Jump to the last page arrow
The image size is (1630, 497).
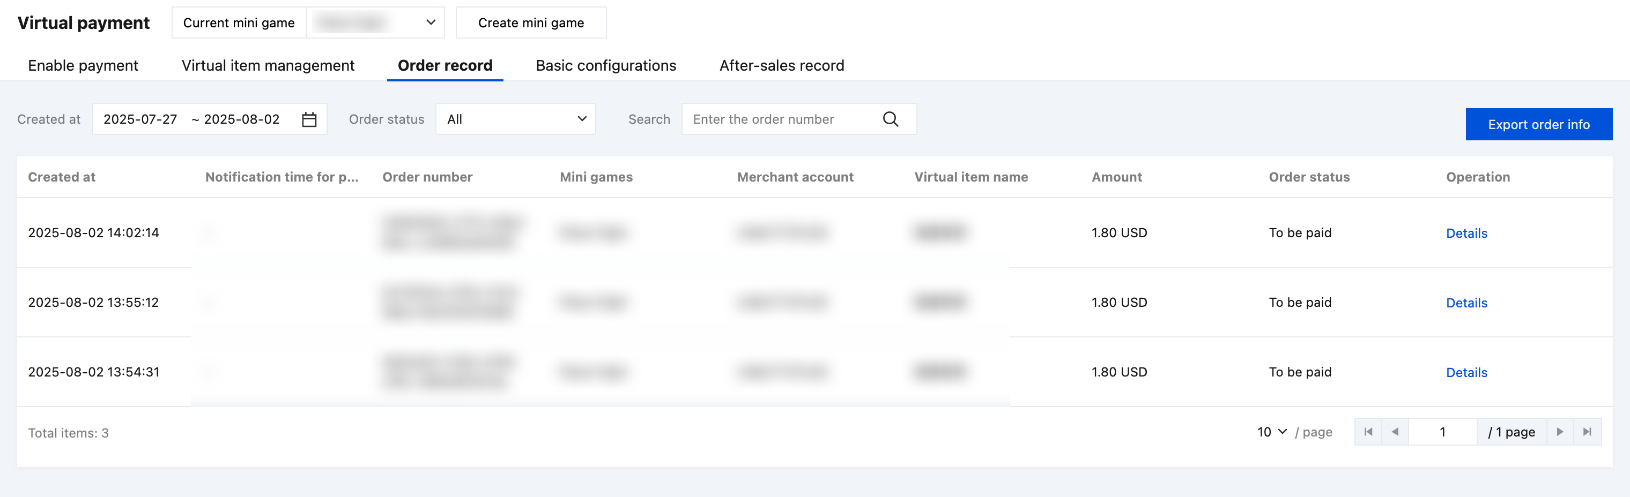tap(1587, 432)
